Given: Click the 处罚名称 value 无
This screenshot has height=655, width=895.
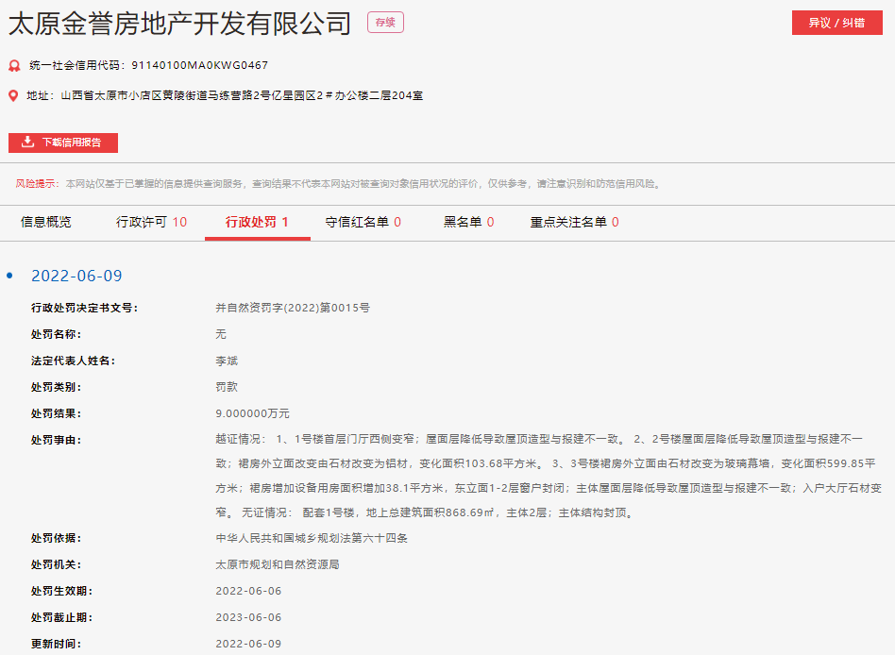Looking at the screenshot, I should coord(221,334).
